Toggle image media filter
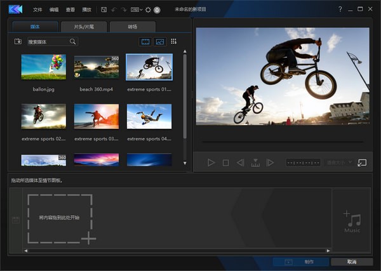Viewport: 381px width, 271px height. coord(159,42)
